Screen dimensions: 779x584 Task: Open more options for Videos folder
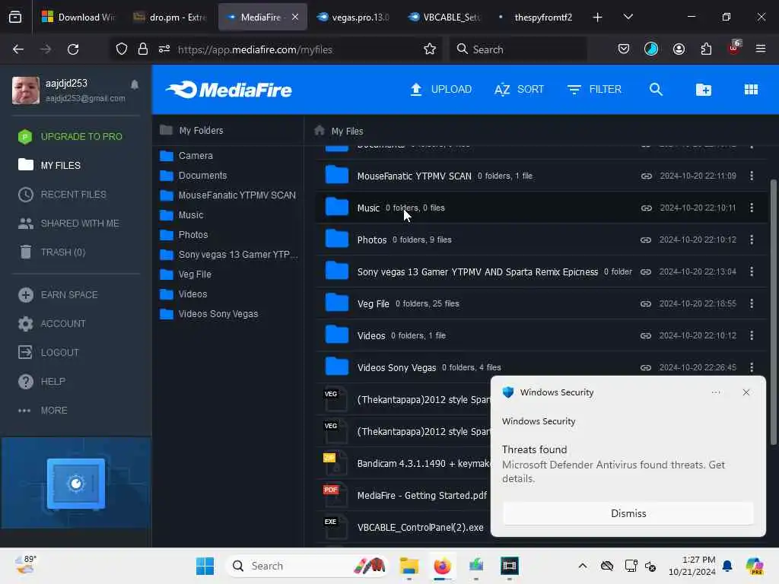(x=751, y=335)
